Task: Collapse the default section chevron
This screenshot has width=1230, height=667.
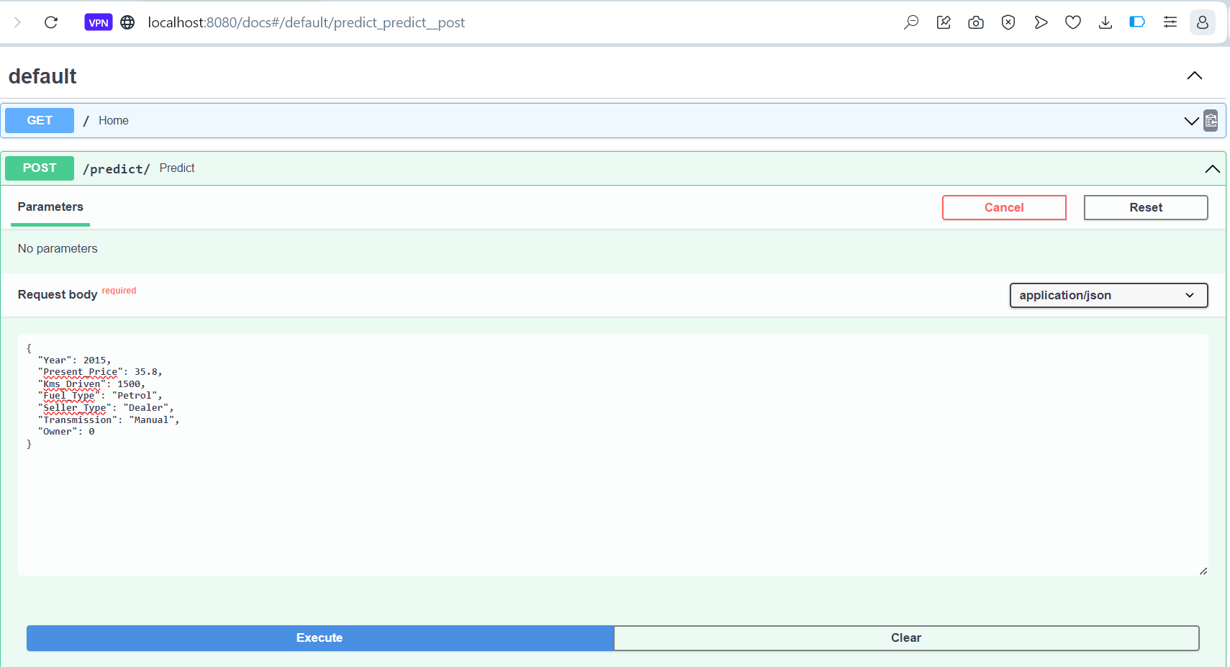Action: coord(1195,76)
